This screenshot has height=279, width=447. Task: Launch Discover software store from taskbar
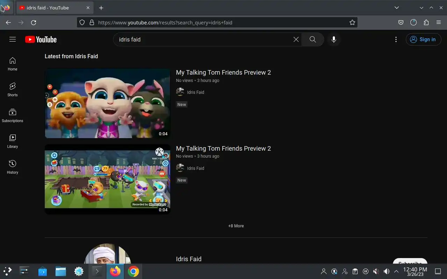[x=43, y=271]
